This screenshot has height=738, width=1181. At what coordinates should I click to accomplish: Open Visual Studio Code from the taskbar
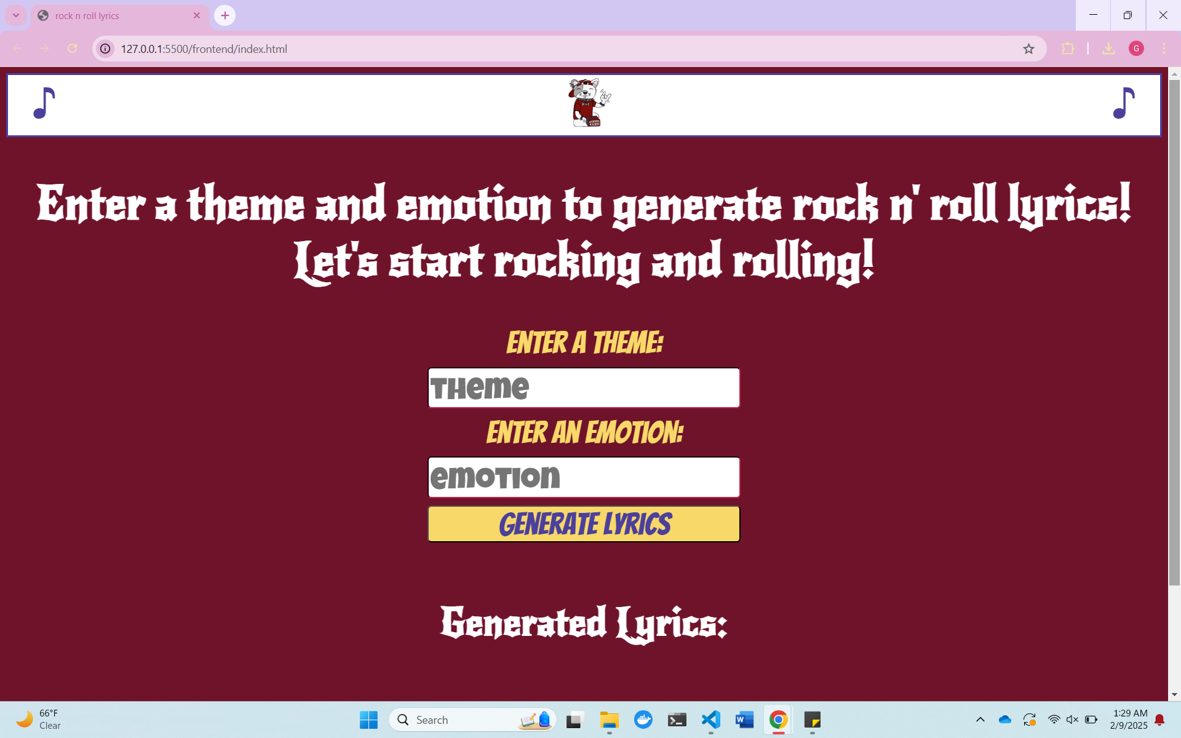[711, 720]
